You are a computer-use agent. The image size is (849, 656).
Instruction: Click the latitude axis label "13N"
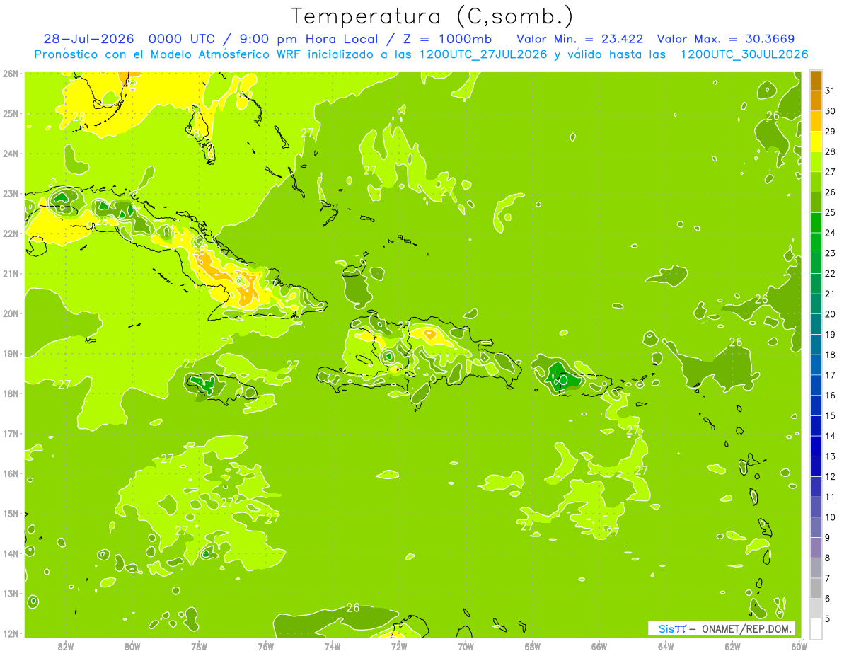(x=11, y=594)
